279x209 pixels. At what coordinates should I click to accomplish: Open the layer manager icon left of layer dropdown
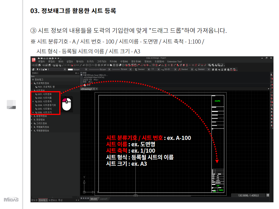coord(33,69)
